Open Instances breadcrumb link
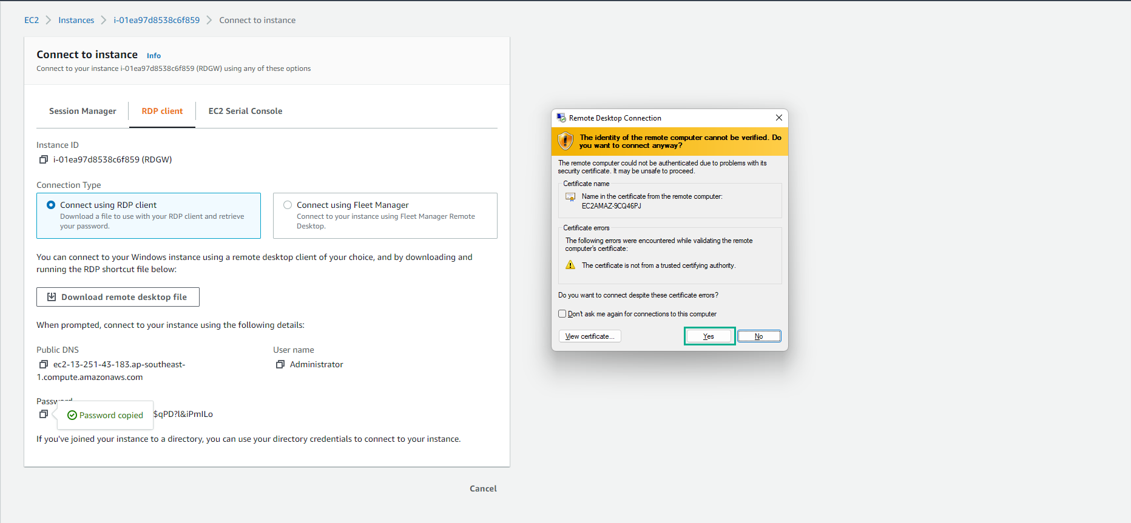Image resolution: width=1131 pixels, height=523 pixels. coord(76,20)
